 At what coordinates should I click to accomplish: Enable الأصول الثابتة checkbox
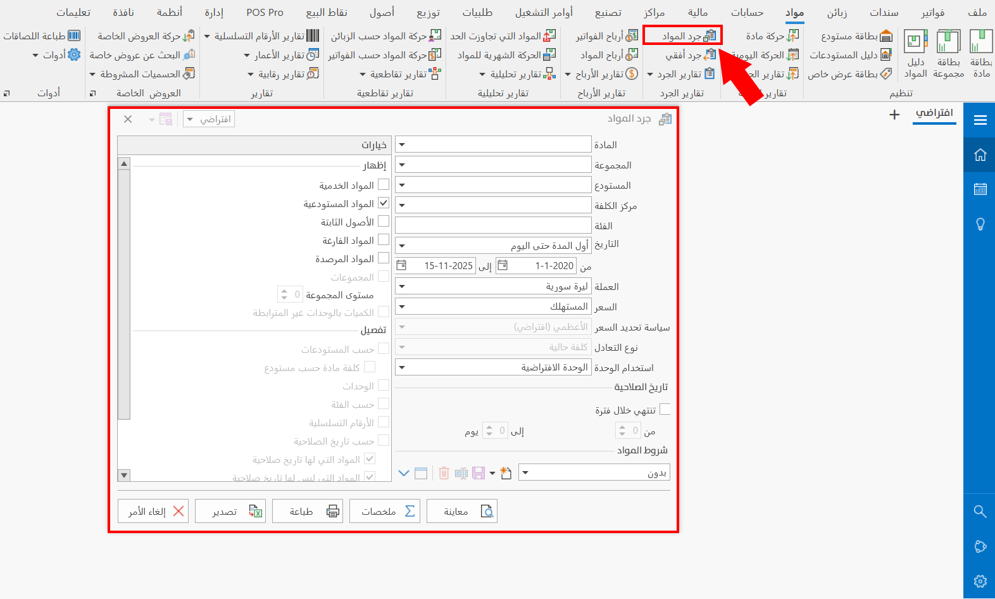(x=384, y=222)
